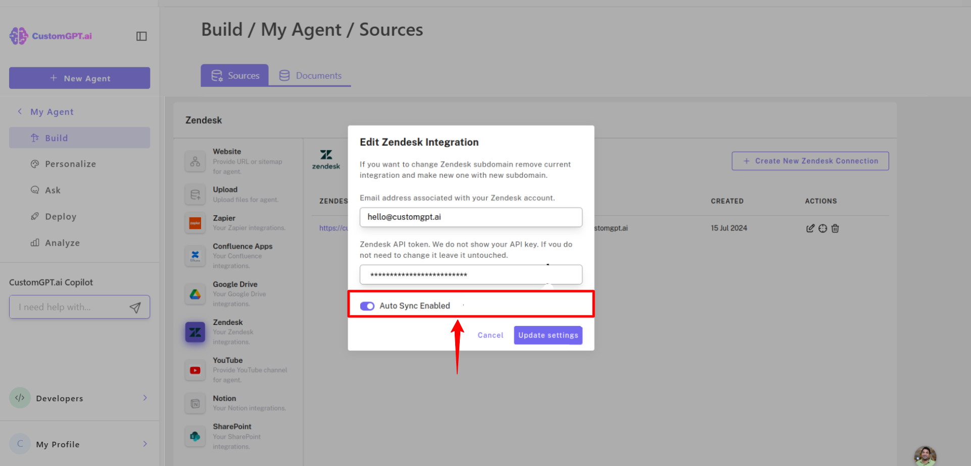Viewport: 971px width, 466px height.
Task: Click the edit pencil icon in Actions
Action: pyautogui.click(x=810, y=228)
